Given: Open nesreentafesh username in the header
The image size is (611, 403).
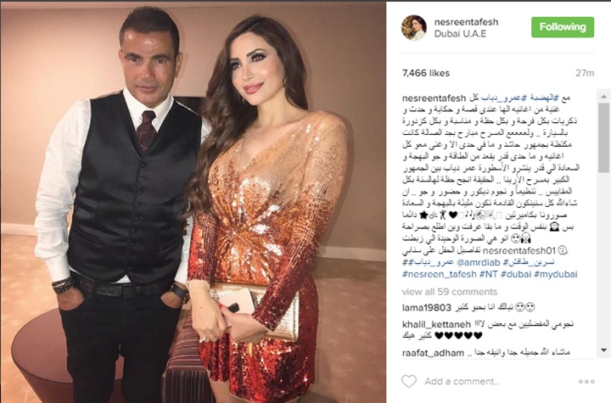Looking at the screenshot, I should click(466, 22).
